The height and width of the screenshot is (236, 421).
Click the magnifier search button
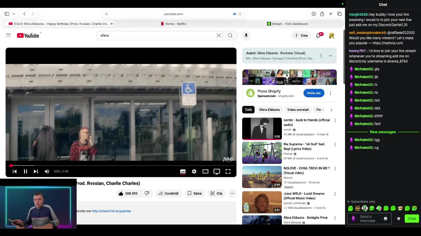click(x=230, y=35)
